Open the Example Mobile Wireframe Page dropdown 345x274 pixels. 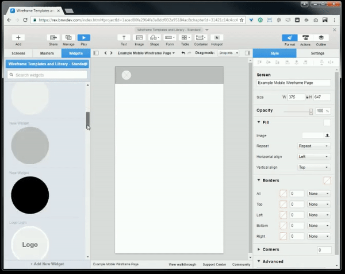(x=146, y=53)
